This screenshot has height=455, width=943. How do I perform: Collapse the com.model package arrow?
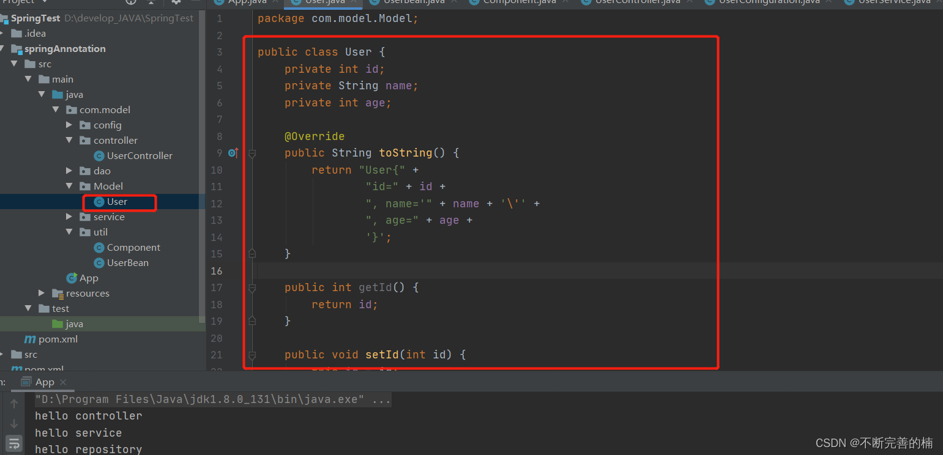[x=56, y=110]
